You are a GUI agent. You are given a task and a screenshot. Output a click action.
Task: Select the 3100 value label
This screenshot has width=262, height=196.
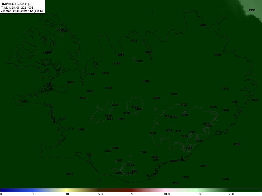coord(225,110)
